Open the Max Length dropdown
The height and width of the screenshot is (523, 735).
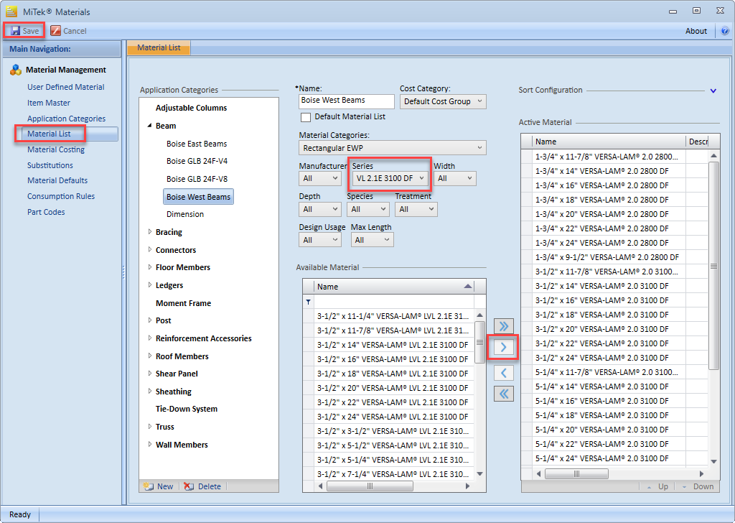[x=373, y=240]
